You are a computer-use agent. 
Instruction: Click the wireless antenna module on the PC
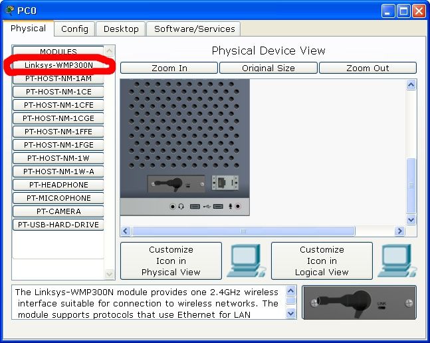click(176, 183)
